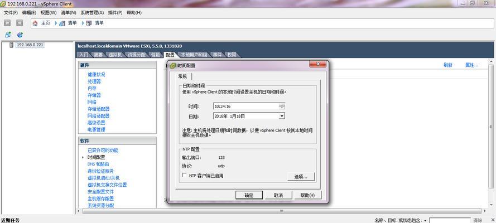Confirm with the 确定 button
Viewport: 496px width, 223px height.
click(249, 195)
